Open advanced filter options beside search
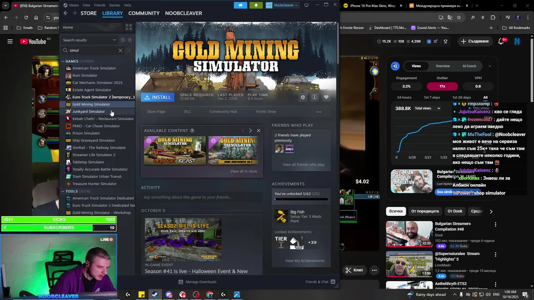534x300 pixels. pyautogui.click(x=128, y=50)
